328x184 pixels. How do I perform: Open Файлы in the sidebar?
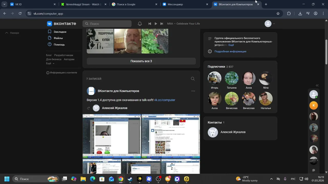pos(58,38)
